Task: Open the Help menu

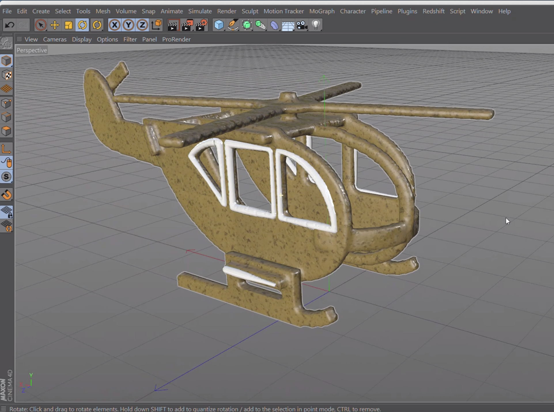Action: coord(504,11)
